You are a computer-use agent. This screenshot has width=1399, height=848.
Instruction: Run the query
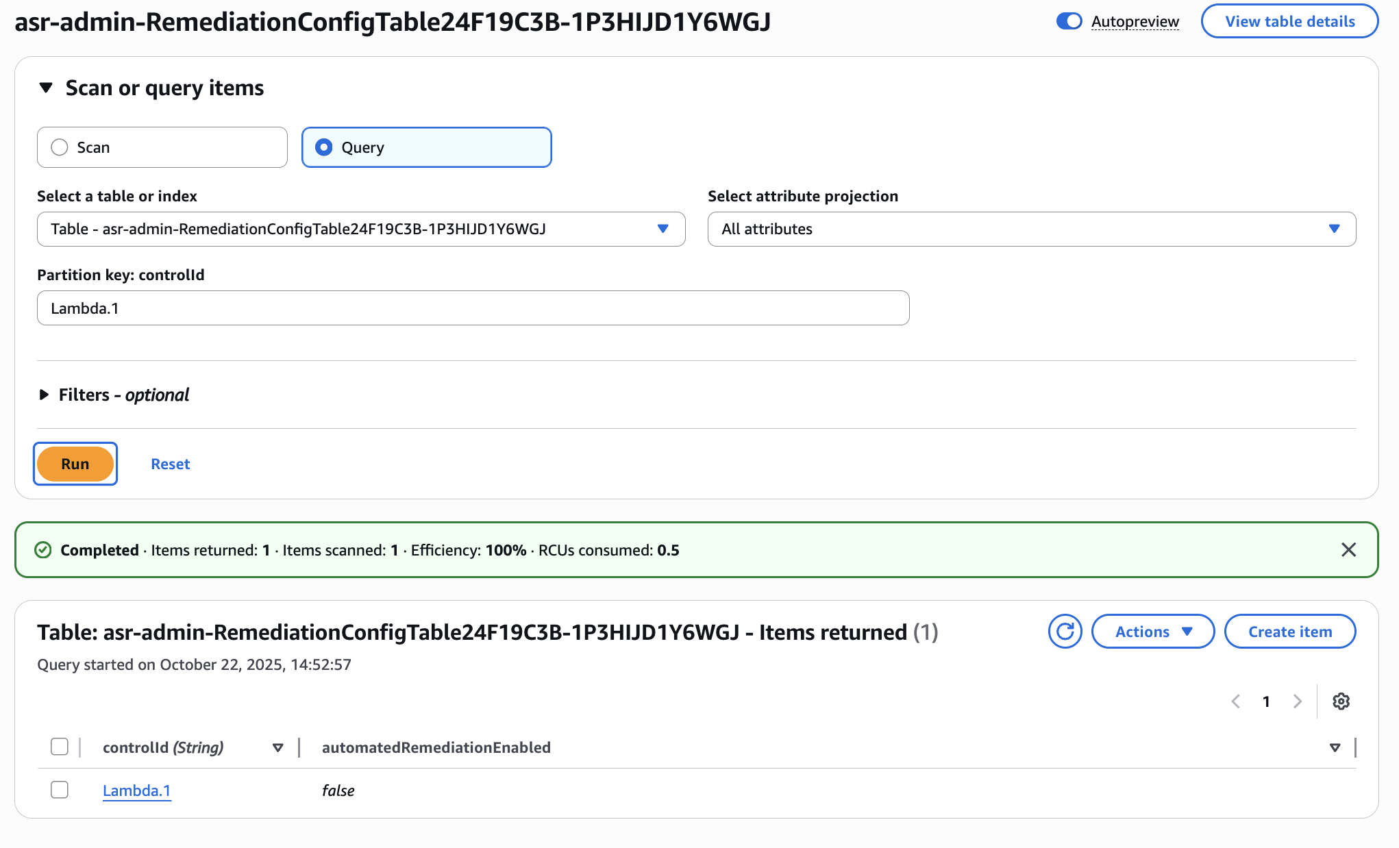[x=75, y=464]
